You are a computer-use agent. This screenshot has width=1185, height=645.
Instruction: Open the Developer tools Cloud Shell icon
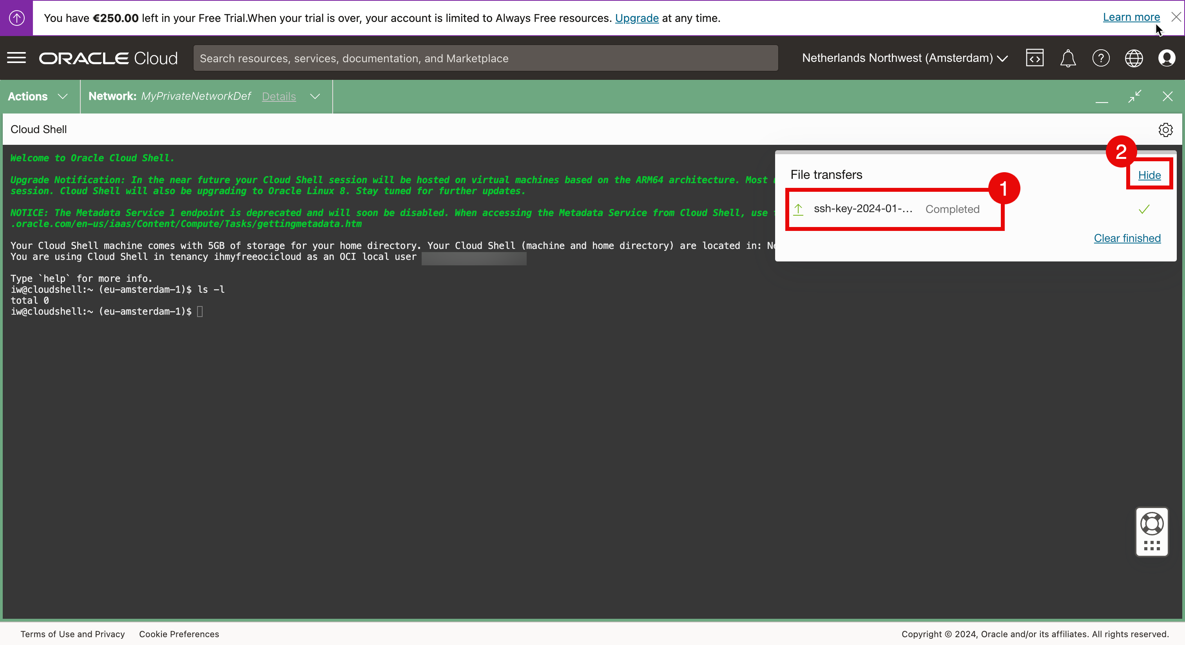coord(1035,58)
